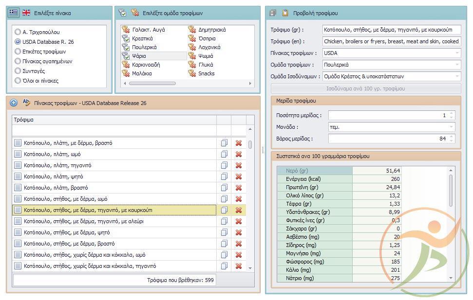The width and height of the screenshot is (473, 300).
Task: Select the Πρωτεΐνη (gr) nutrient row
Action: [x=339, y=187]
